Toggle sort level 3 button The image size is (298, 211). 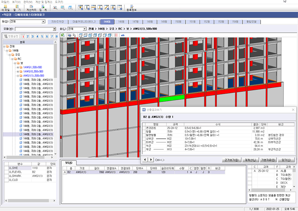click(x=33, y=36)
